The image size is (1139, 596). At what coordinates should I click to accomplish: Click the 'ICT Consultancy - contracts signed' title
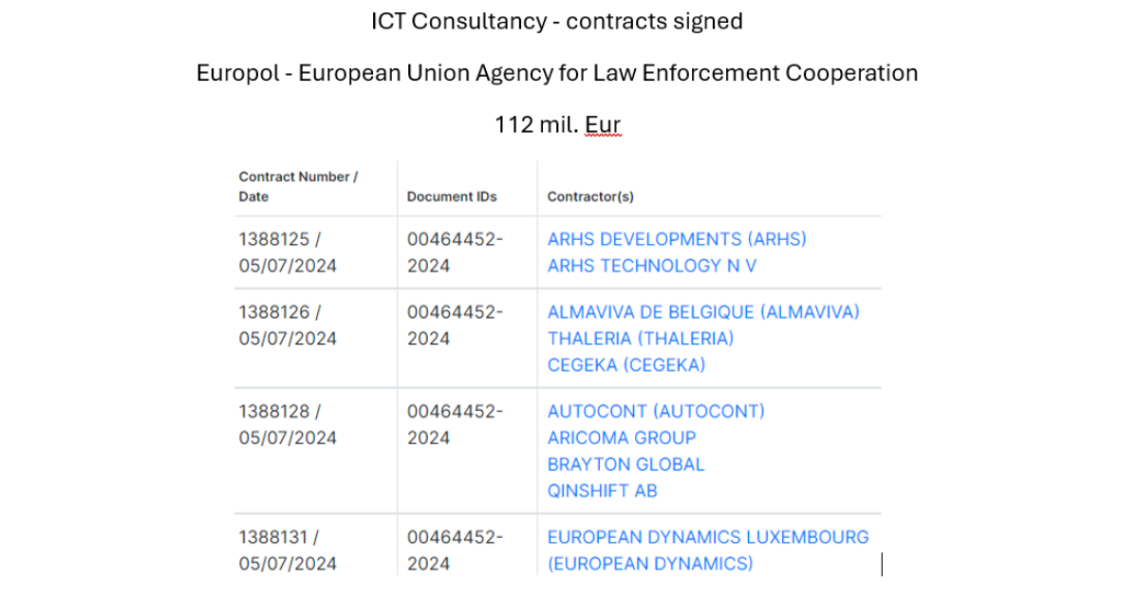pyautogui.click(x=557, y=22)
